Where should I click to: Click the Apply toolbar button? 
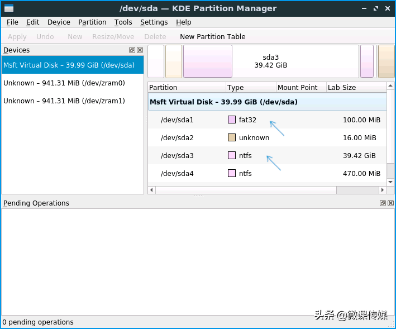coord(17,37)
